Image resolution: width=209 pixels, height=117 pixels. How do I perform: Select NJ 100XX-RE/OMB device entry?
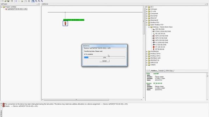click(x=162, y=43)
